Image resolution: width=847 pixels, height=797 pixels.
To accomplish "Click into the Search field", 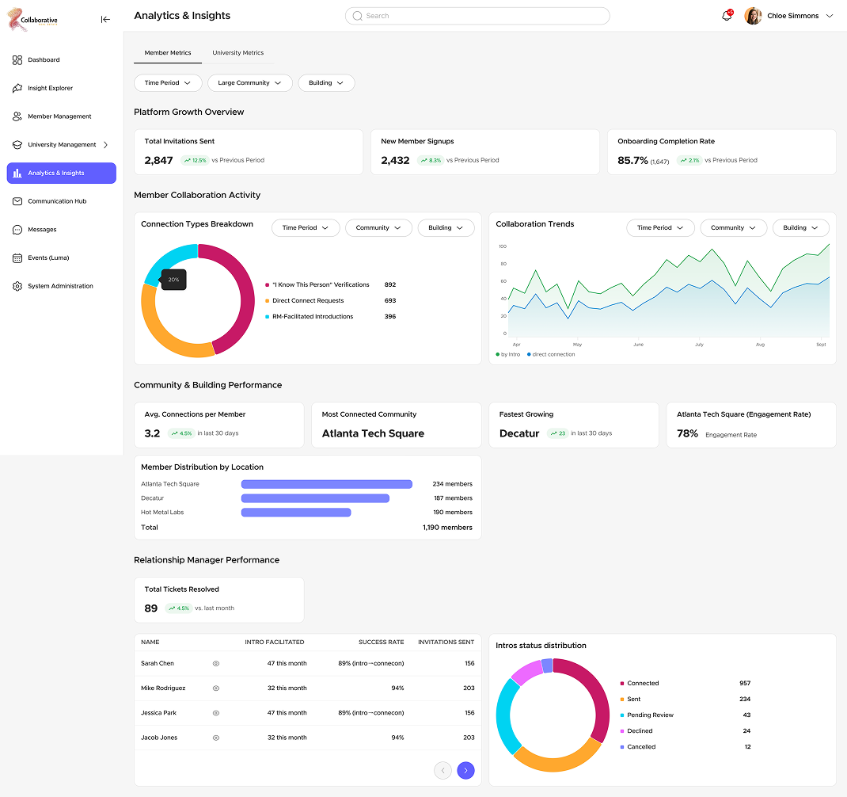I will pyautogui.click(x=477, y=16).
